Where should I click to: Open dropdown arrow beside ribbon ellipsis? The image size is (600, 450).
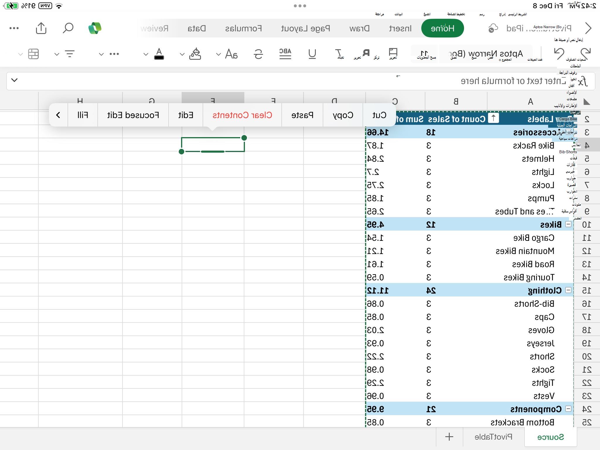[x=101, y=54]
